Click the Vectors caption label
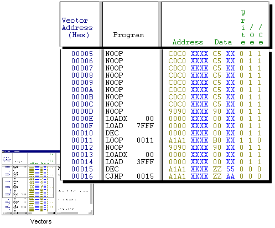Viewport: 275px width, 228px height. point(41,221)
